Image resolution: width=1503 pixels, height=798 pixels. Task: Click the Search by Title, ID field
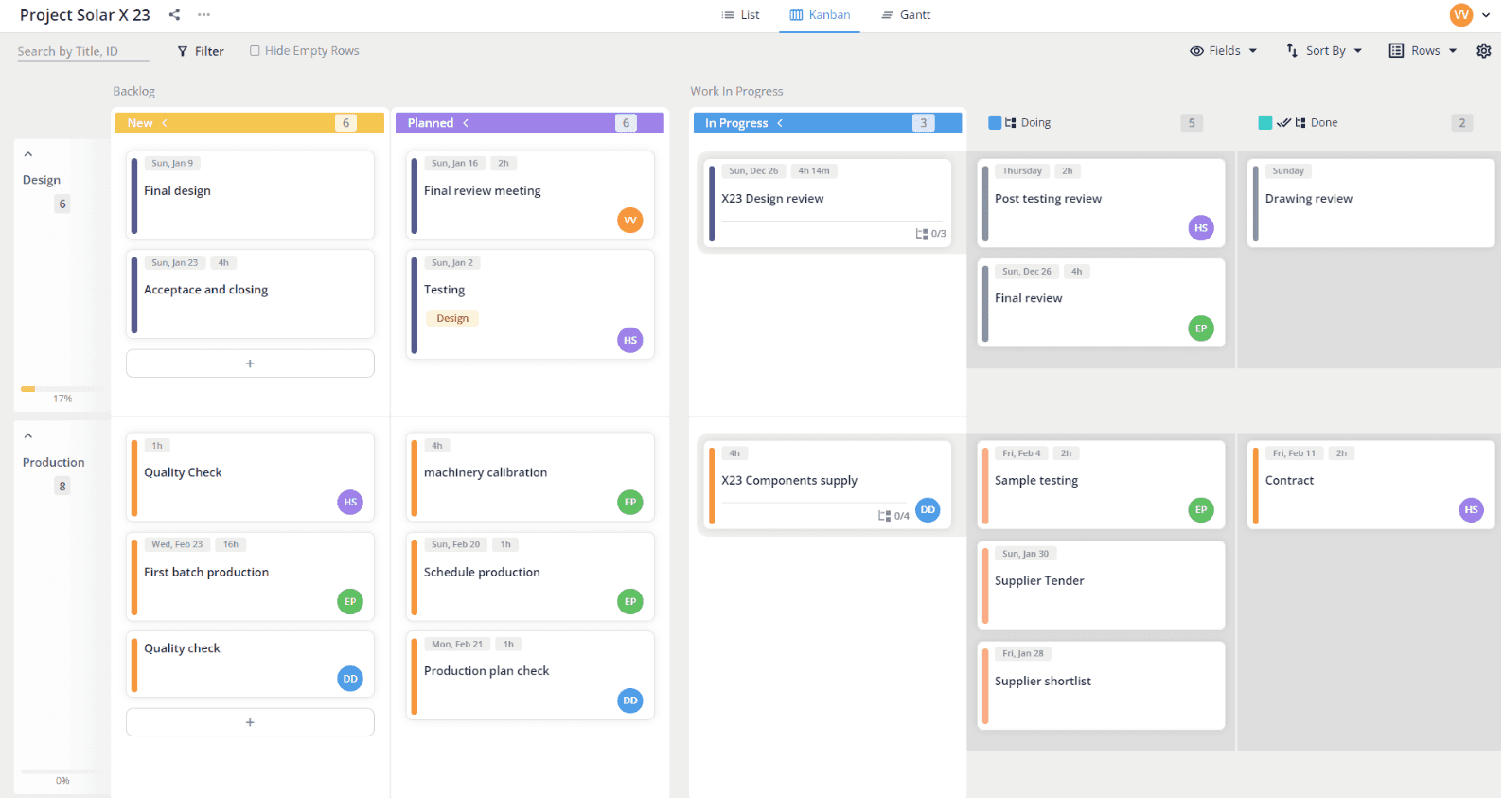tap(82, 51)
